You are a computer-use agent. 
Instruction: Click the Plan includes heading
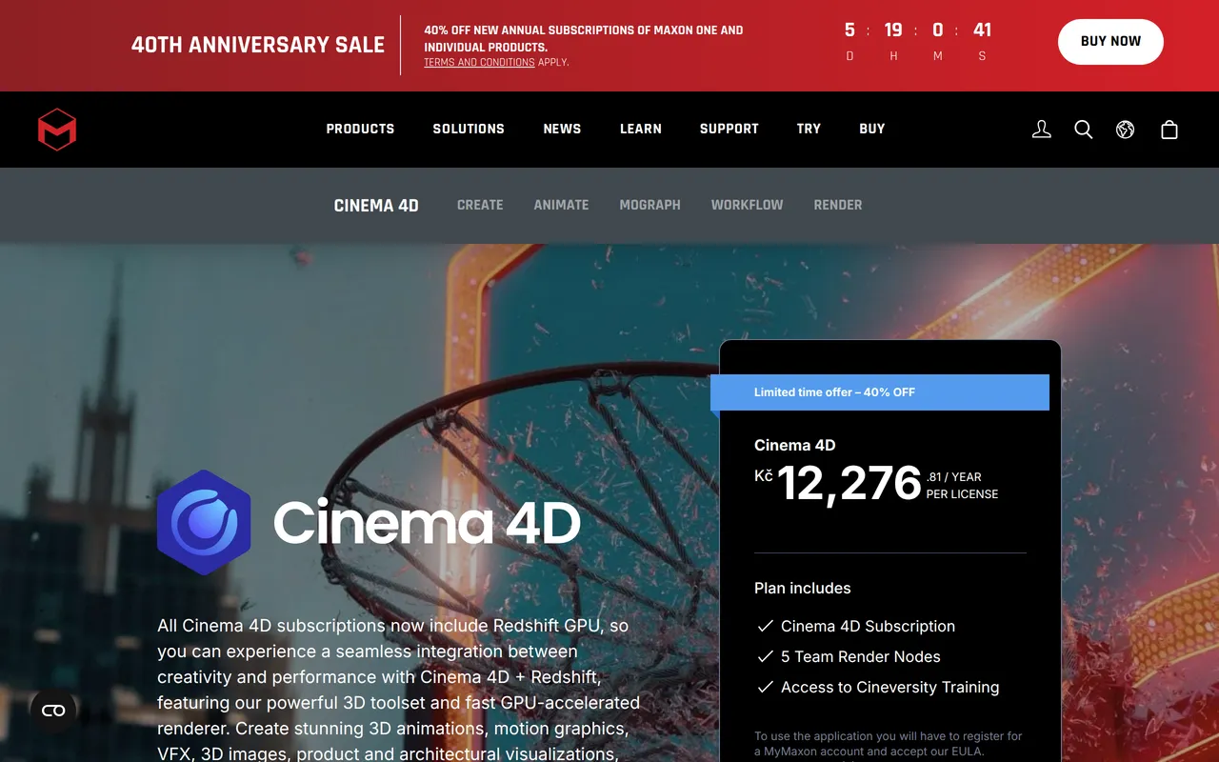pos(802,589)
